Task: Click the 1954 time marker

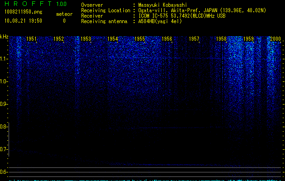Action: pos(113,39)
